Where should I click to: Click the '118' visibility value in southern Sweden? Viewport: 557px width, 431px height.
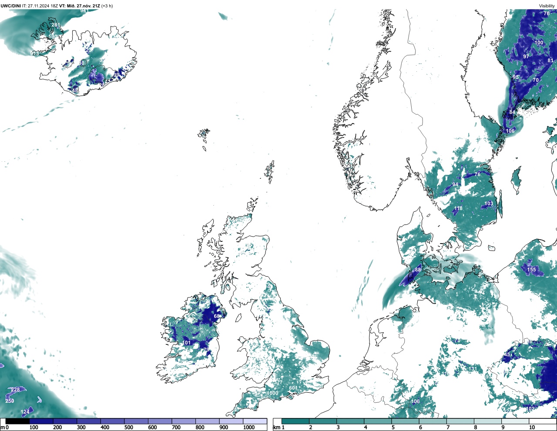coord(458,208)
